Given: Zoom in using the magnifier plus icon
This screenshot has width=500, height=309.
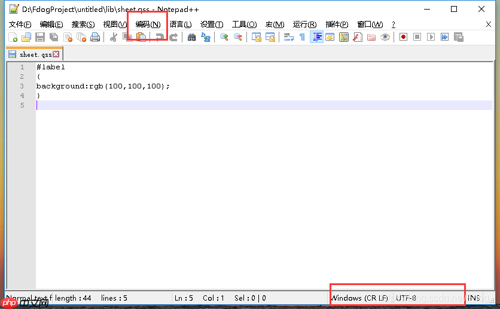Looking at the screenshot, I should click(x=224, y=37).
